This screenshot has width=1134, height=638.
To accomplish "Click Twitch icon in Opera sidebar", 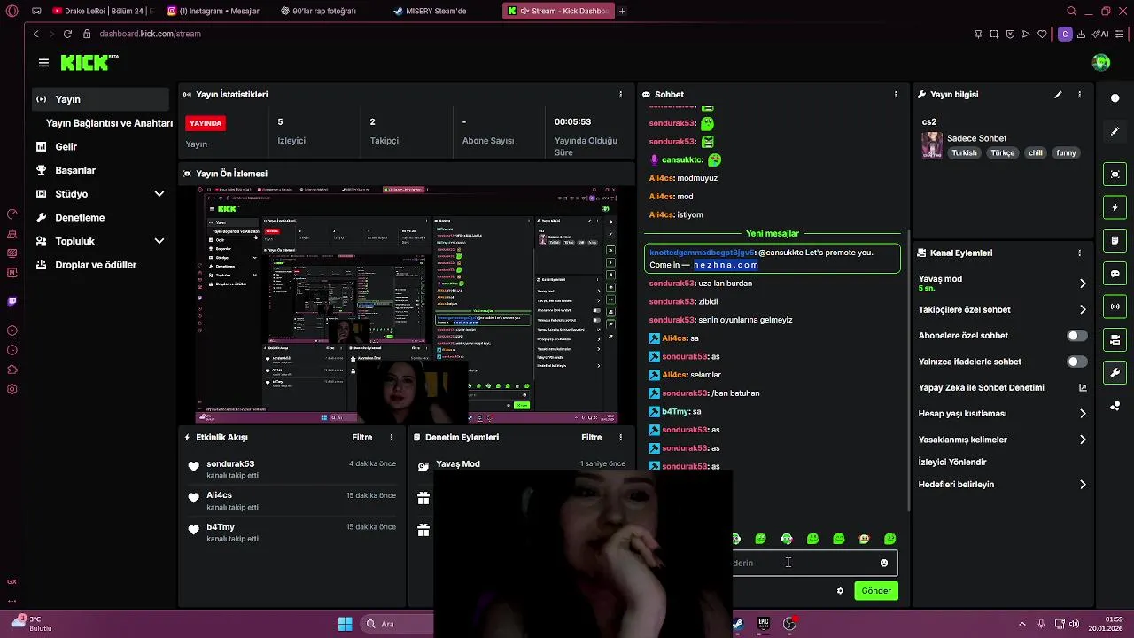I will point(12,300).
